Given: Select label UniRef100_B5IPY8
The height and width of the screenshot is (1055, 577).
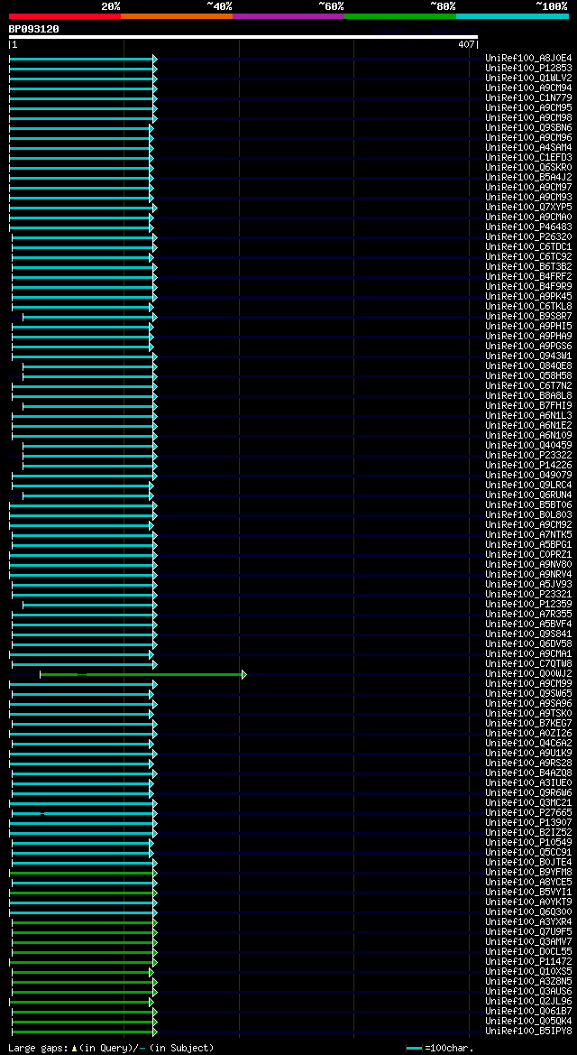Looking at the screenshot, I should (x=528, y=1031).
